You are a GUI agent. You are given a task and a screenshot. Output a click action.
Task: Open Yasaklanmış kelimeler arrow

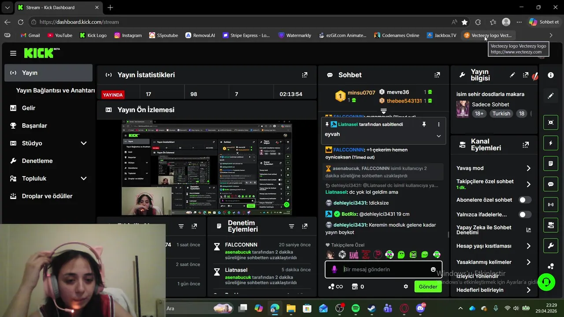click(x=528, y=262)
